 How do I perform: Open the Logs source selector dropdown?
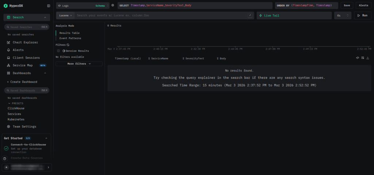pos(83,5)
